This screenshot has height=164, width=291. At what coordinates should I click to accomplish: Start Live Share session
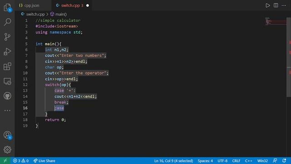pyautogui.click(x=44, y=161)
